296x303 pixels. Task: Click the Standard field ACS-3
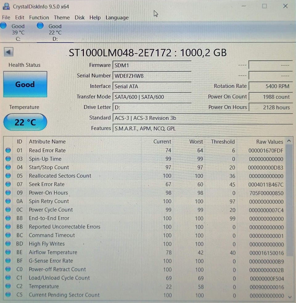pos(203,118)
